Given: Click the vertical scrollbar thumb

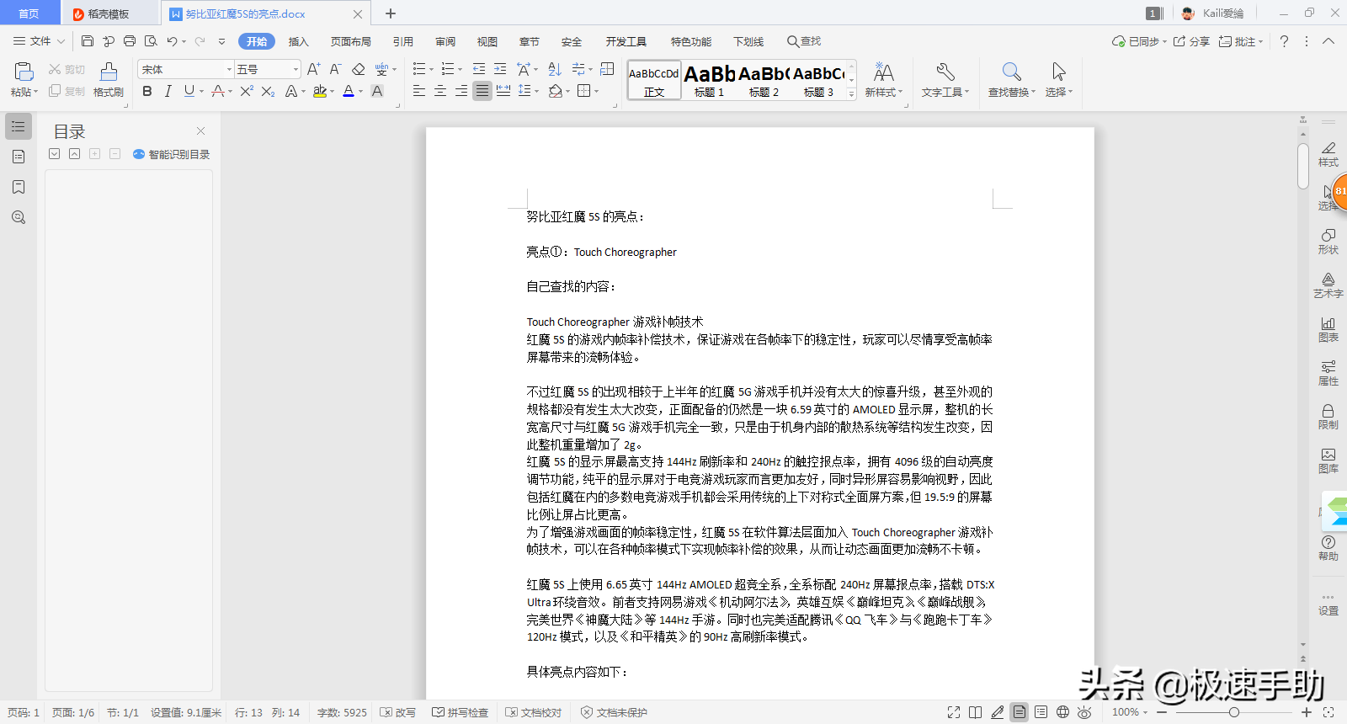Looking at the screenshot, I should [x=1303, y=166].
